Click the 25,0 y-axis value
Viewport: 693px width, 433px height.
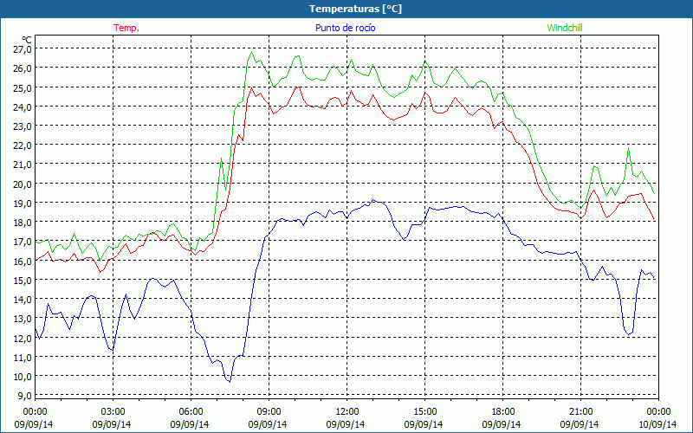coord(23,88)
